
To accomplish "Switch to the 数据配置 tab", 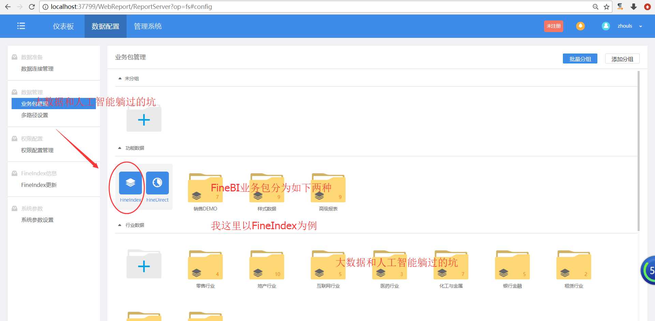I will click(105, 26).
